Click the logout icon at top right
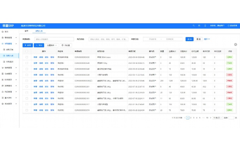This screenshot has height=151, width=240. coord(228,26)
